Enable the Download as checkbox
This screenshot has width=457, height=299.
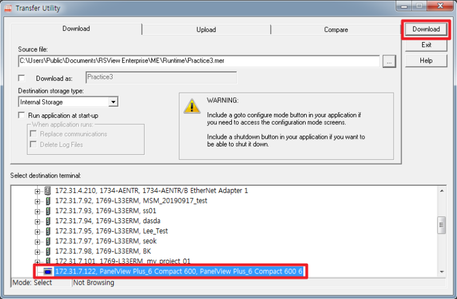22,78
